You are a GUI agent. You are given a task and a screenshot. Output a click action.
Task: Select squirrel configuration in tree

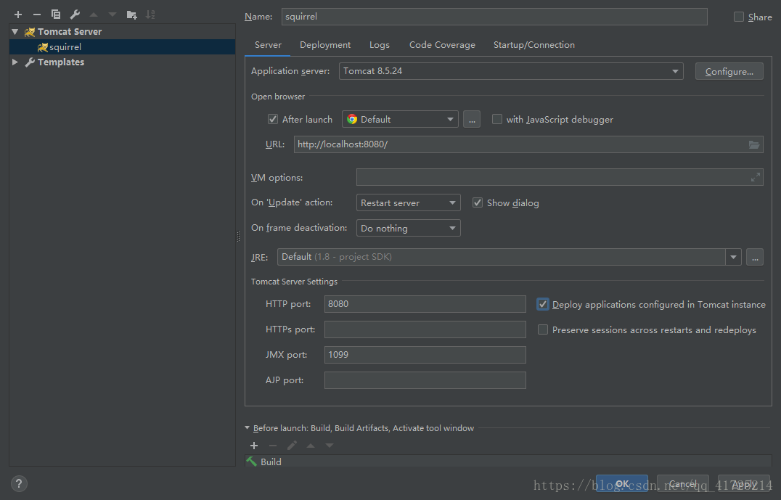[122, 47]
